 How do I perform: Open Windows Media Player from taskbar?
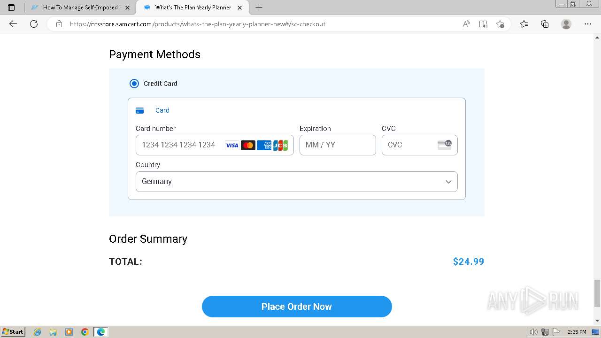[x=69, y=332]
